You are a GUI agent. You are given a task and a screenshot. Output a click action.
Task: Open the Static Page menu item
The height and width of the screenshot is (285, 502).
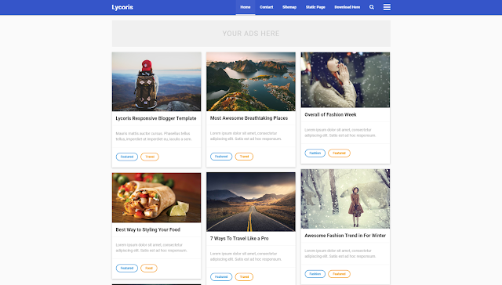315,7
